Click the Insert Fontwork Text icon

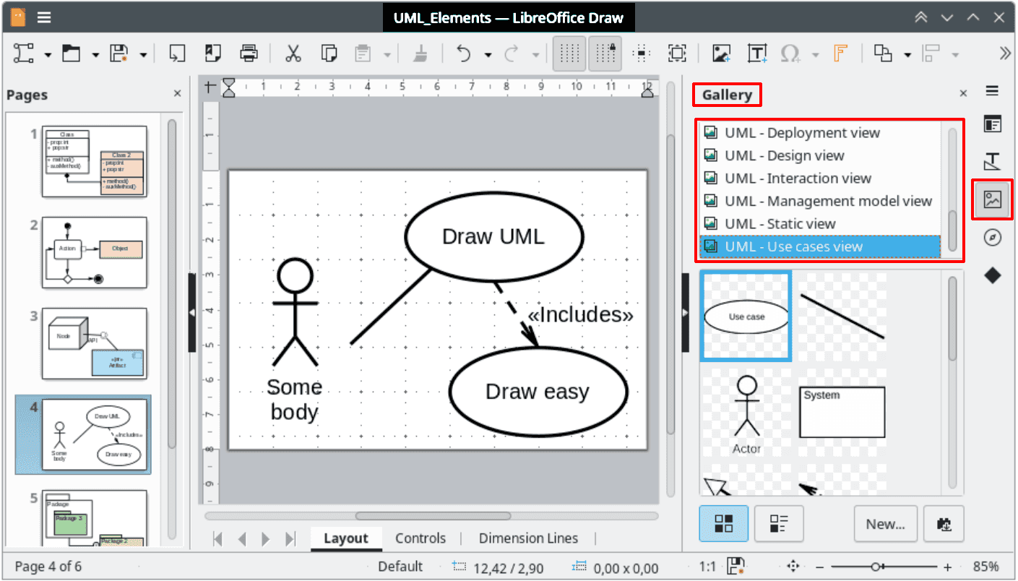tap(840, 53)
